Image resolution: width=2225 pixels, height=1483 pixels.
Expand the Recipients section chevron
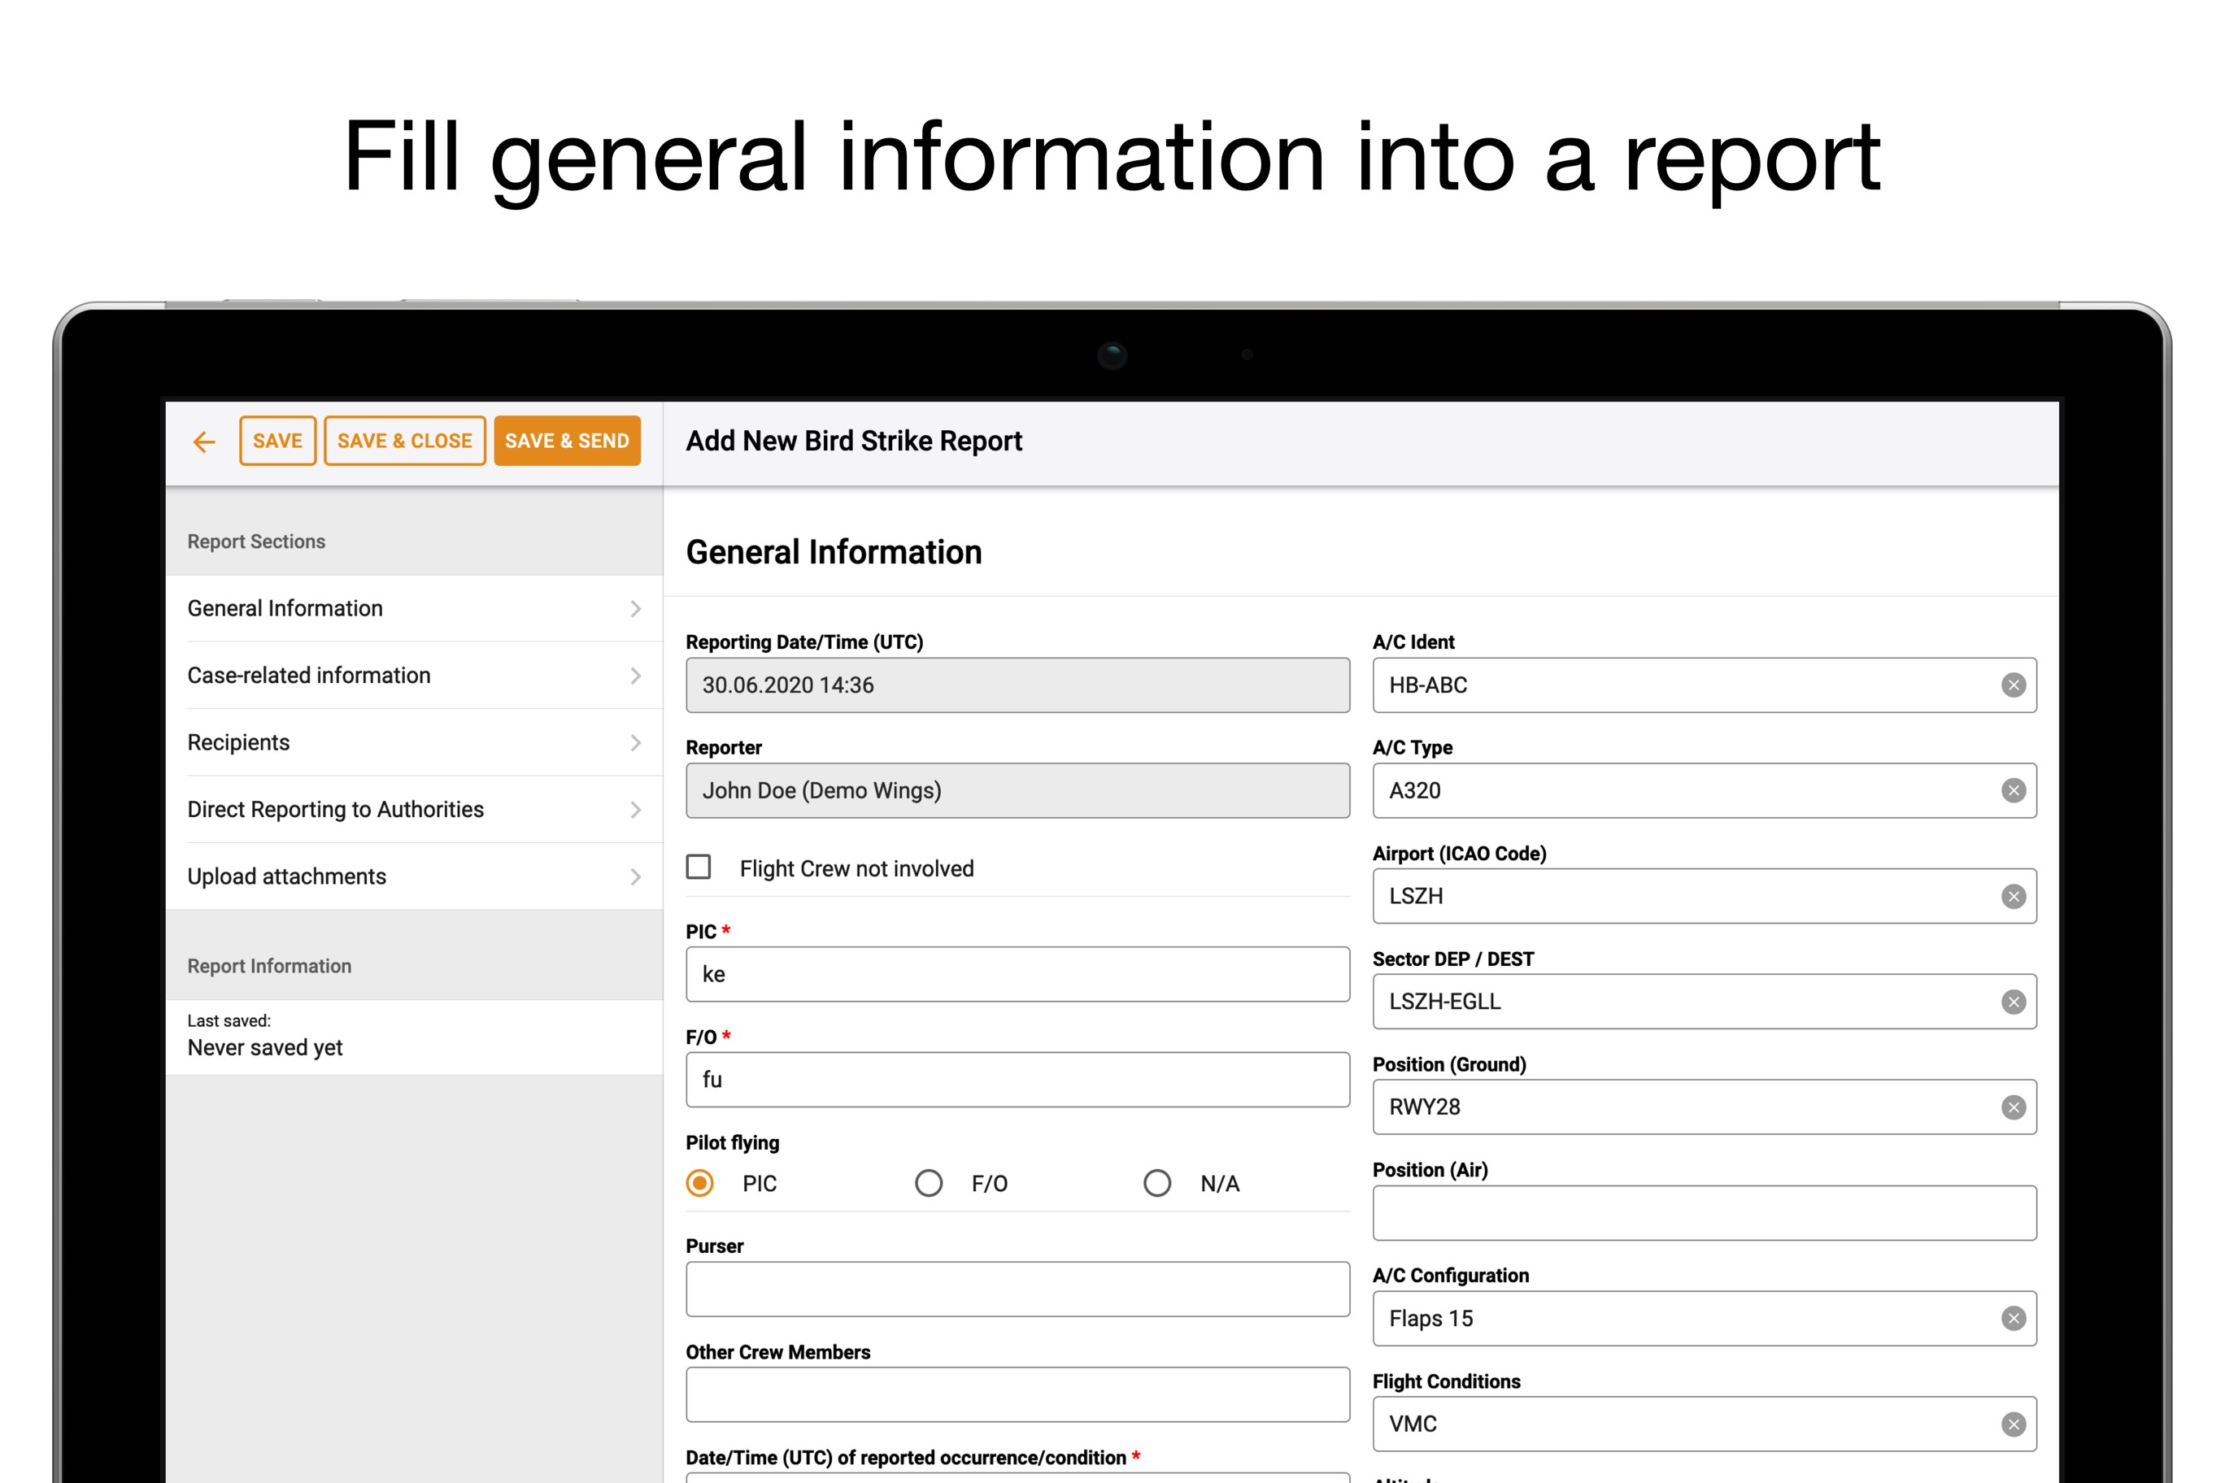point(636,742)
